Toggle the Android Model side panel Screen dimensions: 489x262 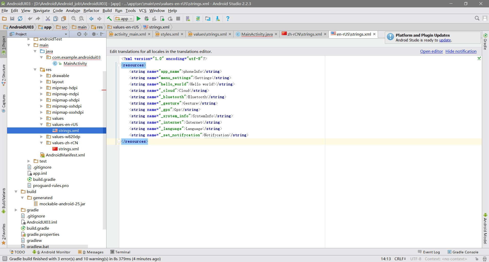(x=485, y=228)
